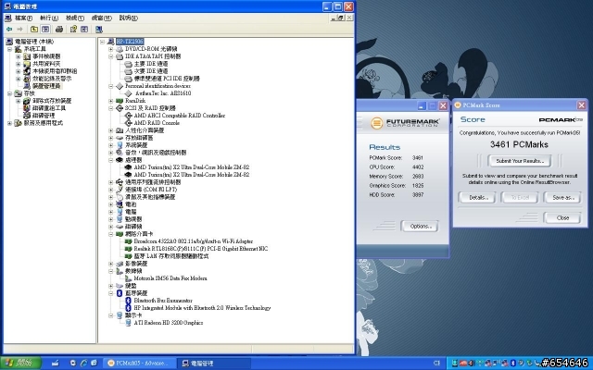Click the Properties toolbar icon
593x370 pixels.
(x=73, y=29)
